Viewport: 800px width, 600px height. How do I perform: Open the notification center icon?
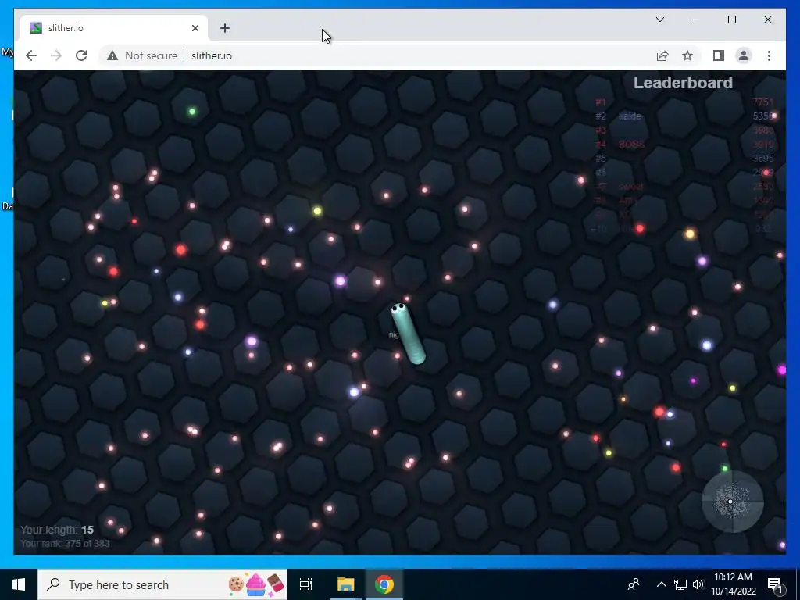coord(776,584)
